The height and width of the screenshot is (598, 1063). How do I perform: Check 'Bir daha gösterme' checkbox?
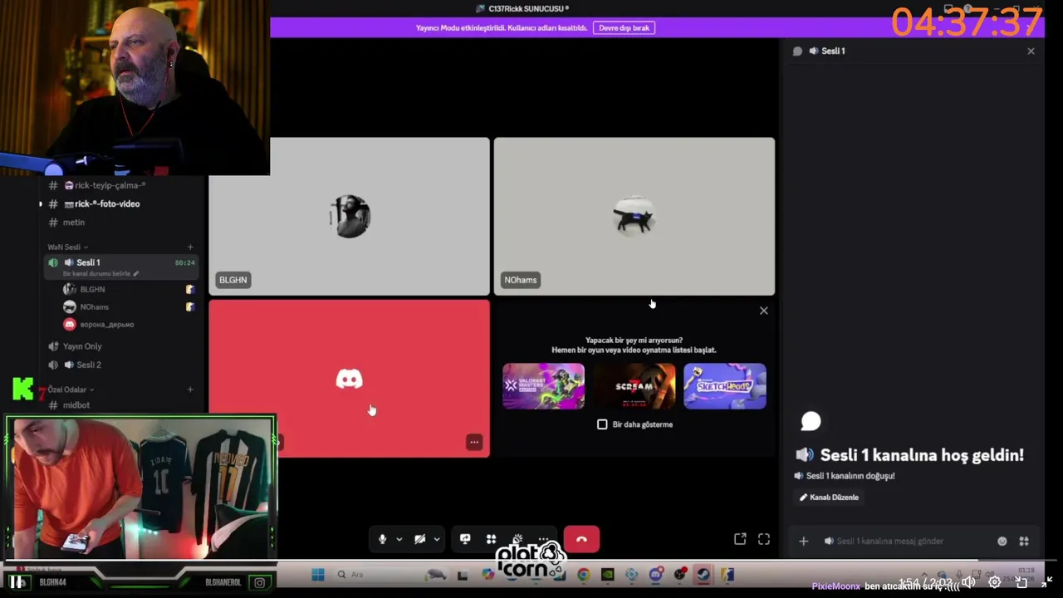pos(602,424)
